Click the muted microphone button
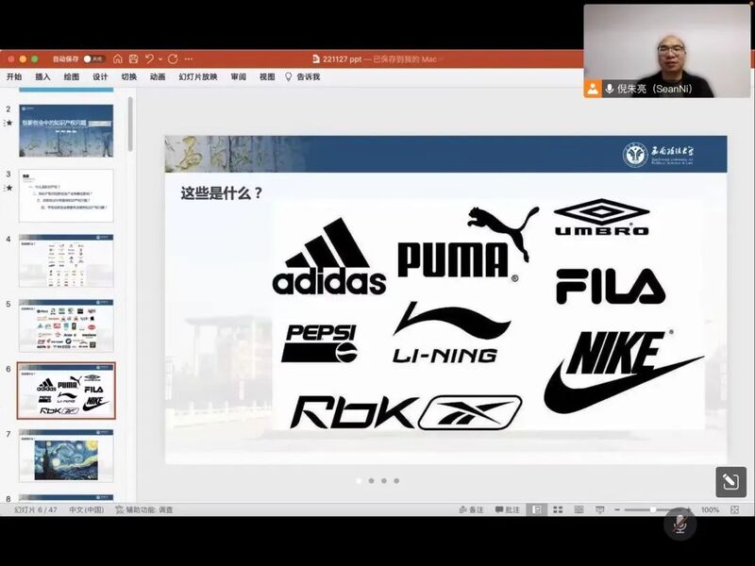The height and width of the screenshot is (566, 755). (679, 524)
